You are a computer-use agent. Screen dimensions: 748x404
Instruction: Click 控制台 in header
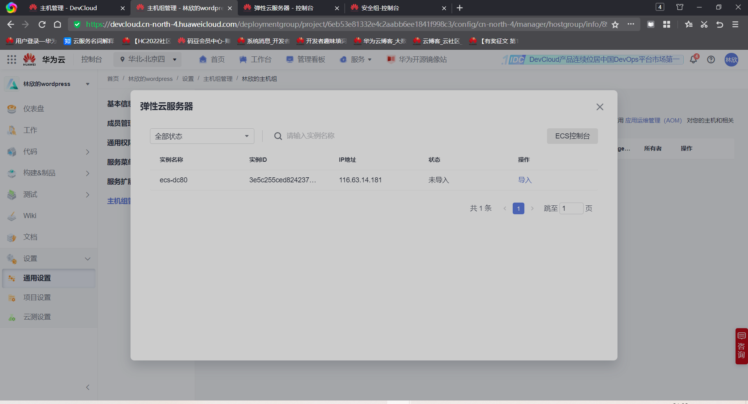(92, 59)
